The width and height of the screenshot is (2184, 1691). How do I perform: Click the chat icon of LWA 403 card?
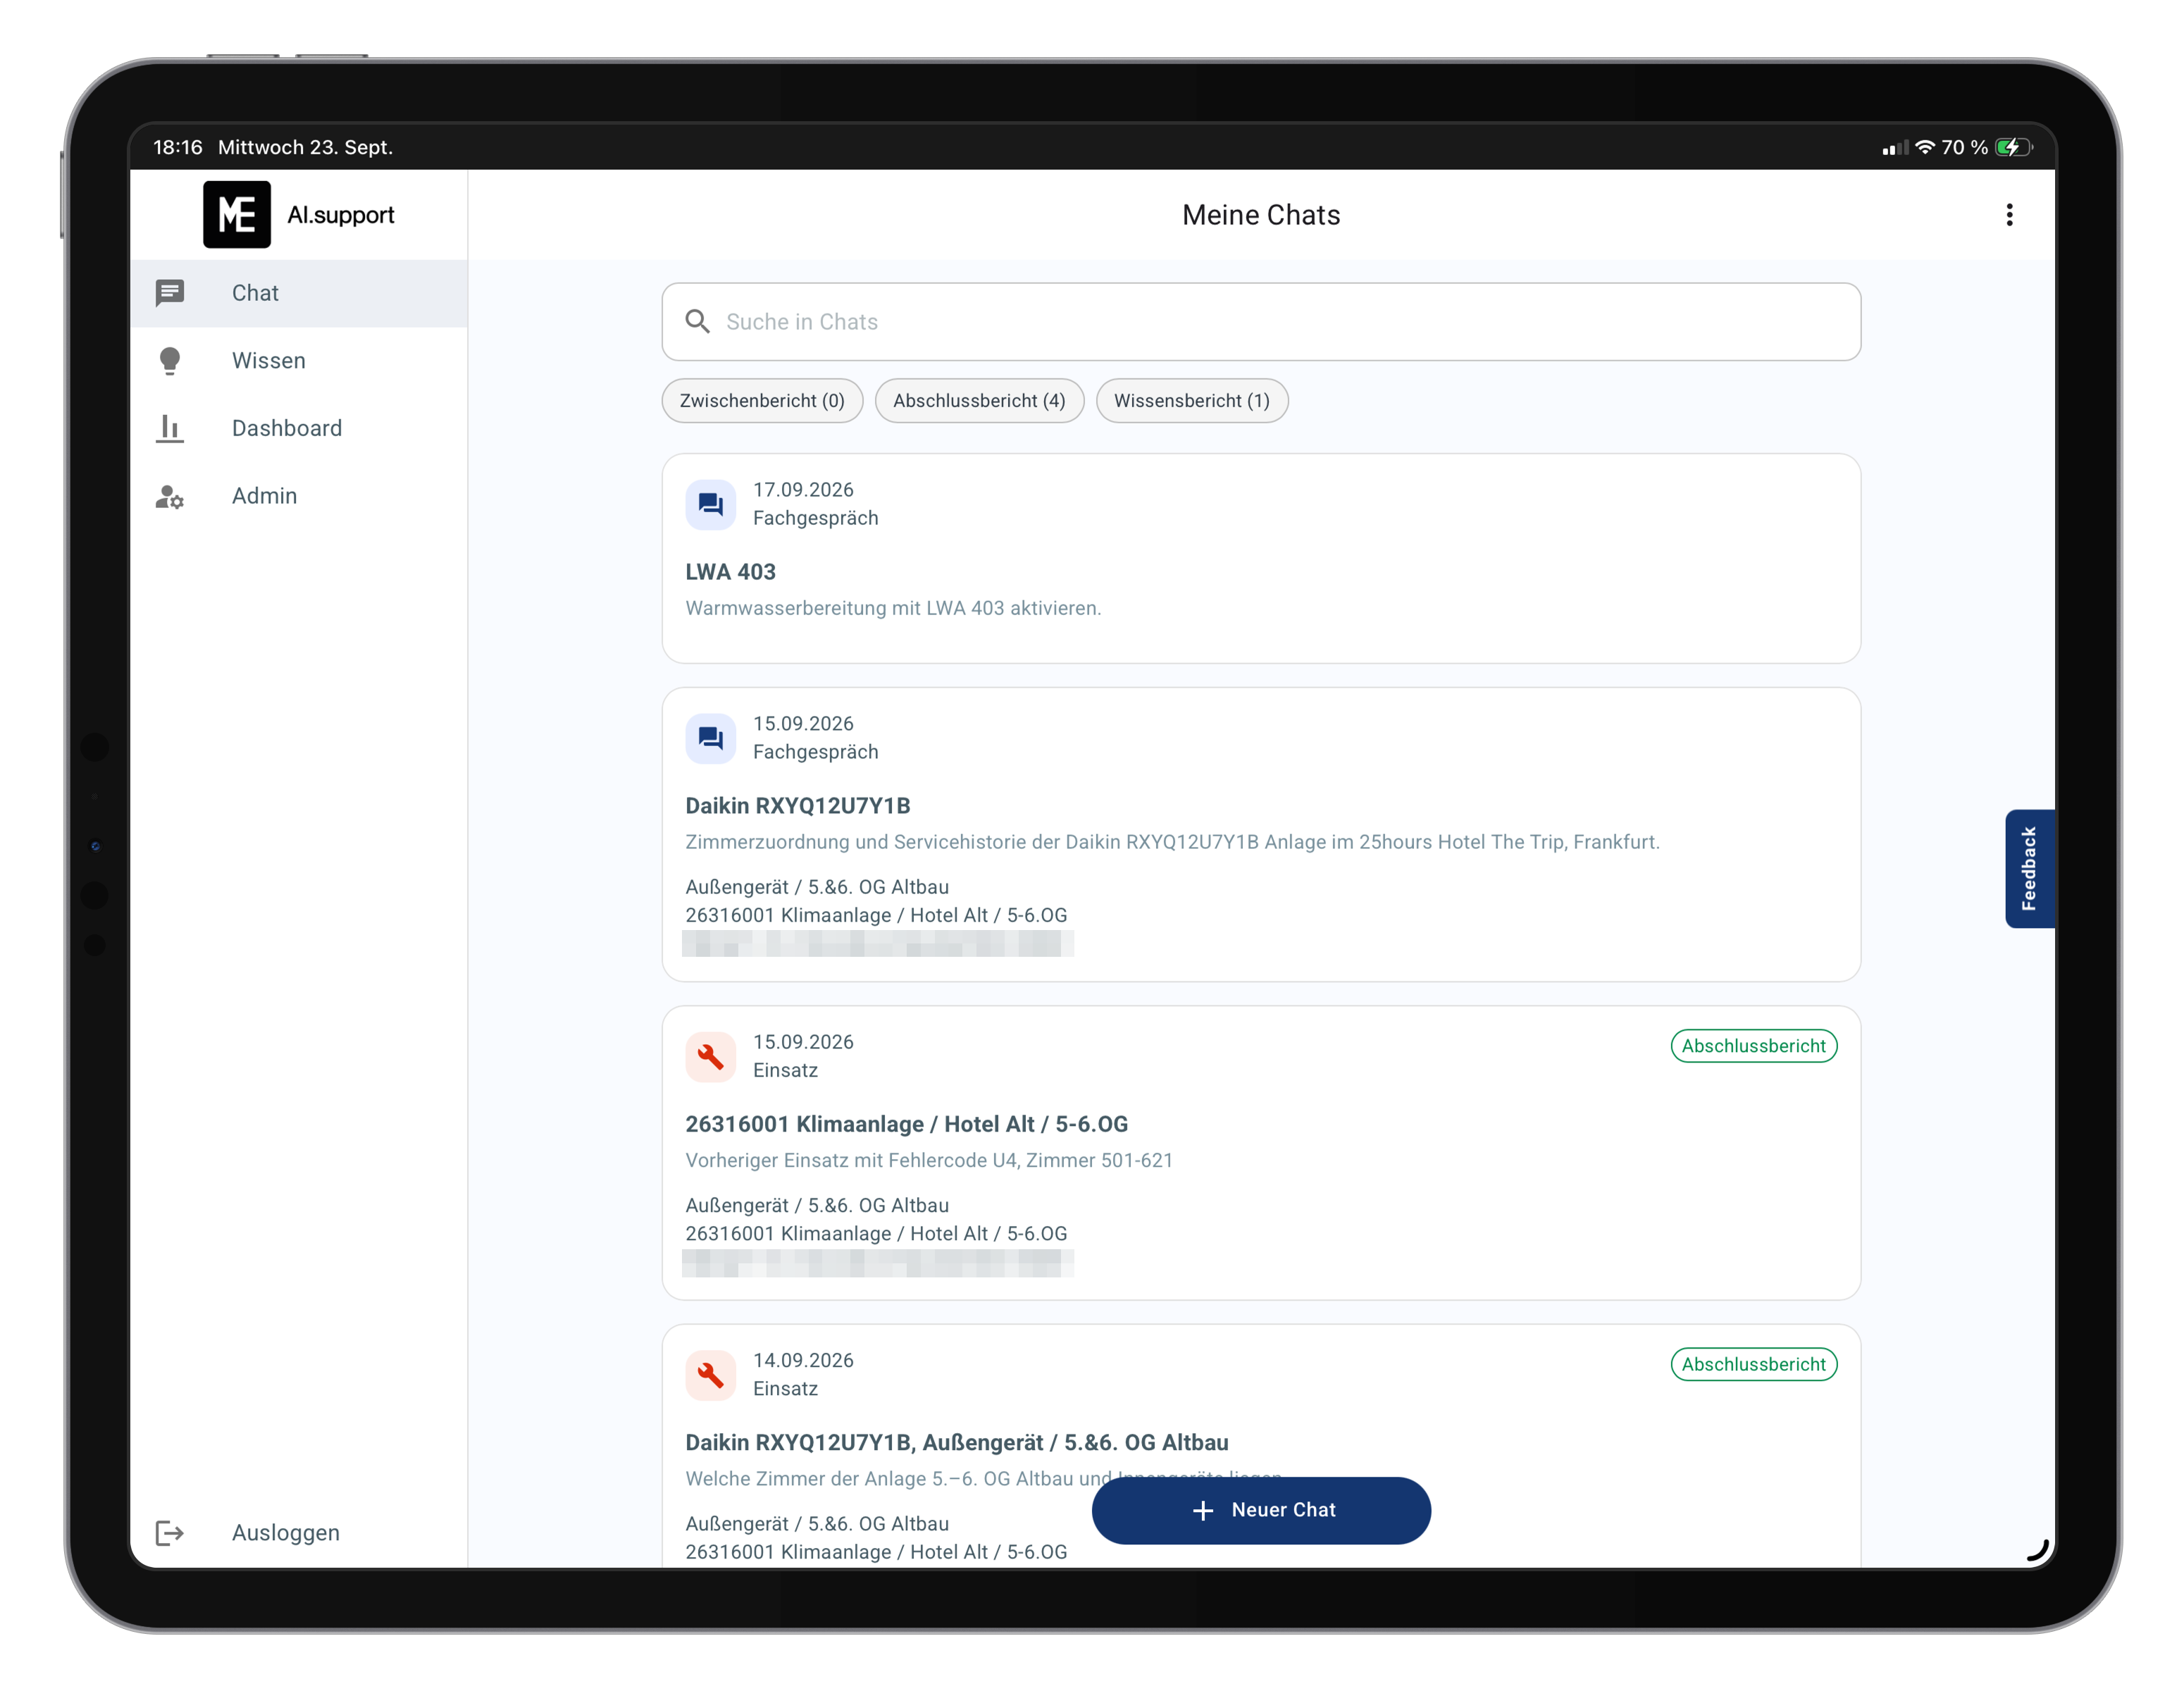coord(711,504)
